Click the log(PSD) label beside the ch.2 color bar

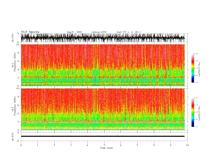coord(199,113)
